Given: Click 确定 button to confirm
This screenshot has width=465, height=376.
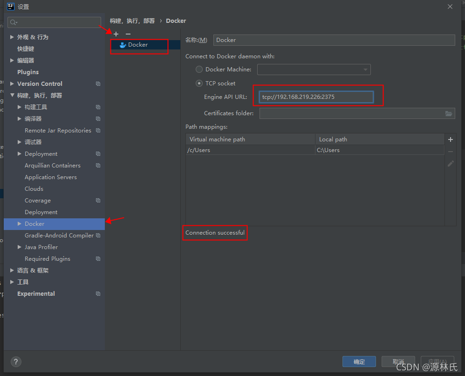Looking at the screenshot, I should coord(359,362).
